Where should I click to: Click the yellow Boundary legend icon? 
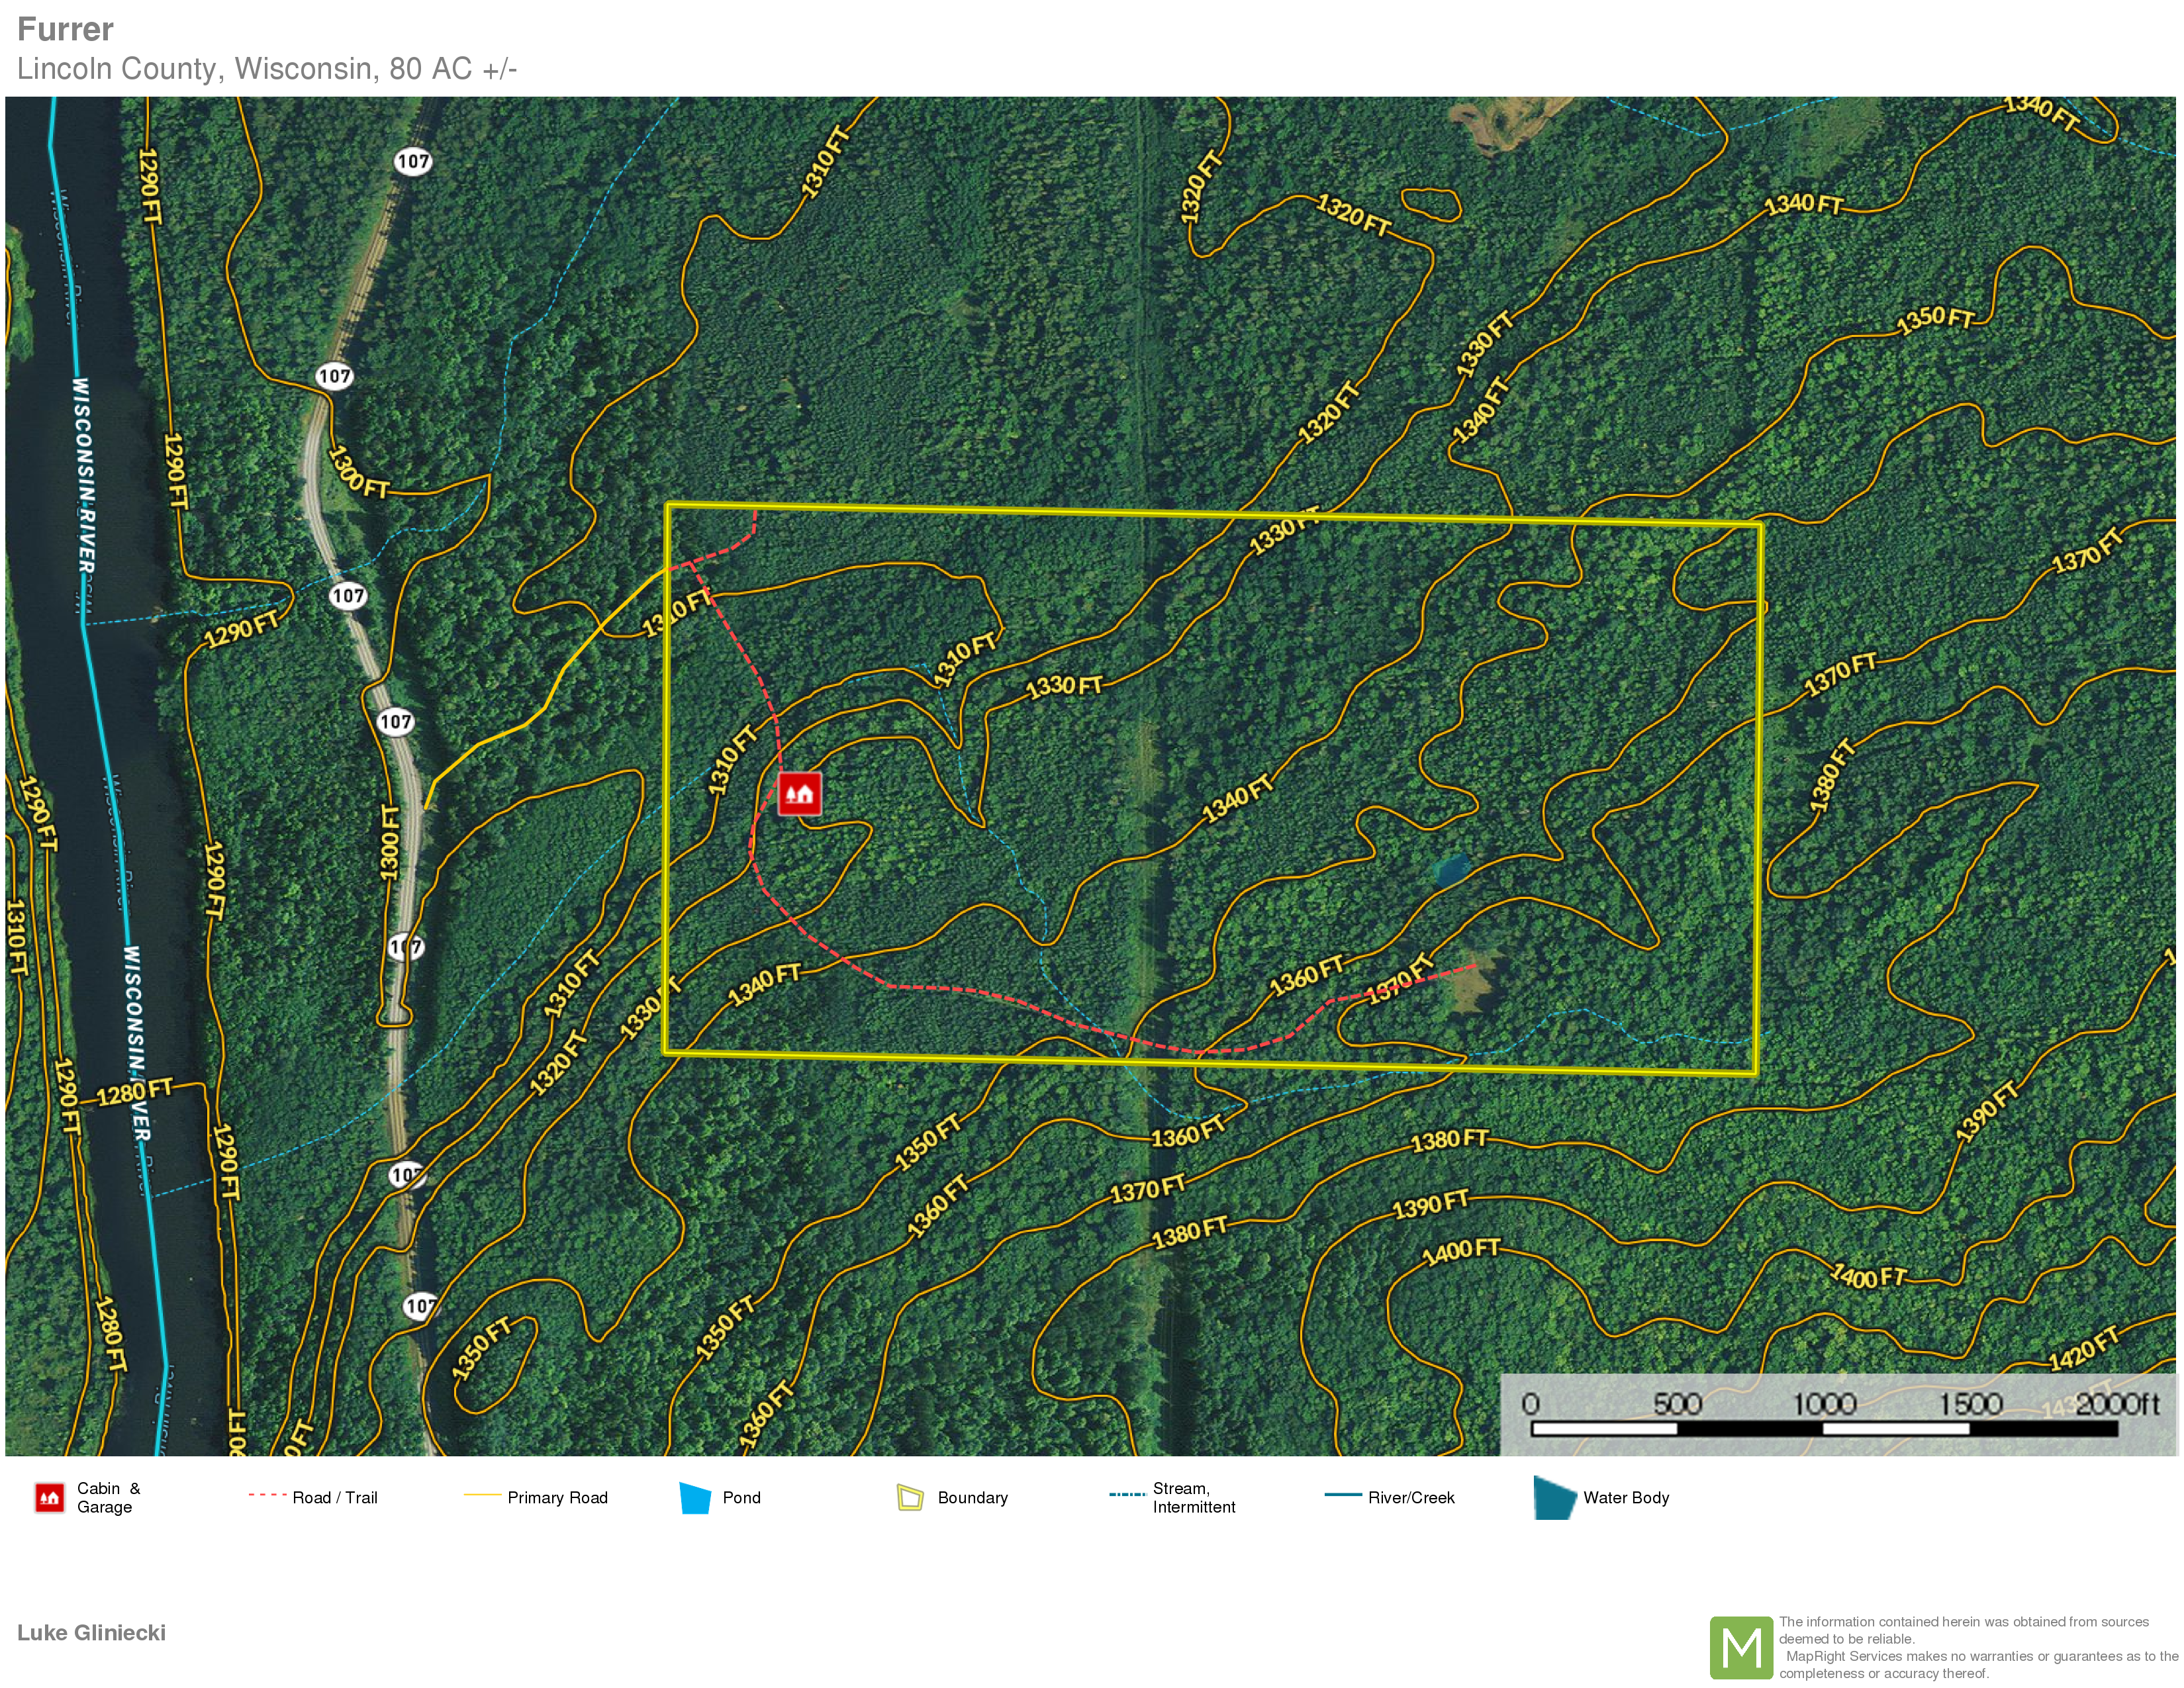click(x=910, y=1497)
